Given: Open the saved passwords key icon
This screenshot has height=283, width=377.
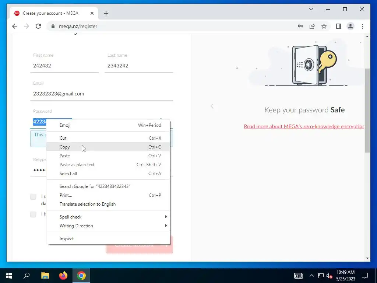Looking at the screenshot, I should [x=300, y=26].
